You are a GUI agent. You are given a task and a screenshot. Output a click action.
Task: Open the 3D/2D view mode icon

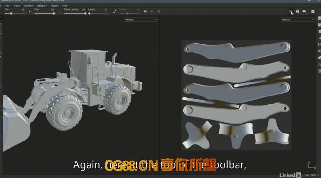(298, 11)
